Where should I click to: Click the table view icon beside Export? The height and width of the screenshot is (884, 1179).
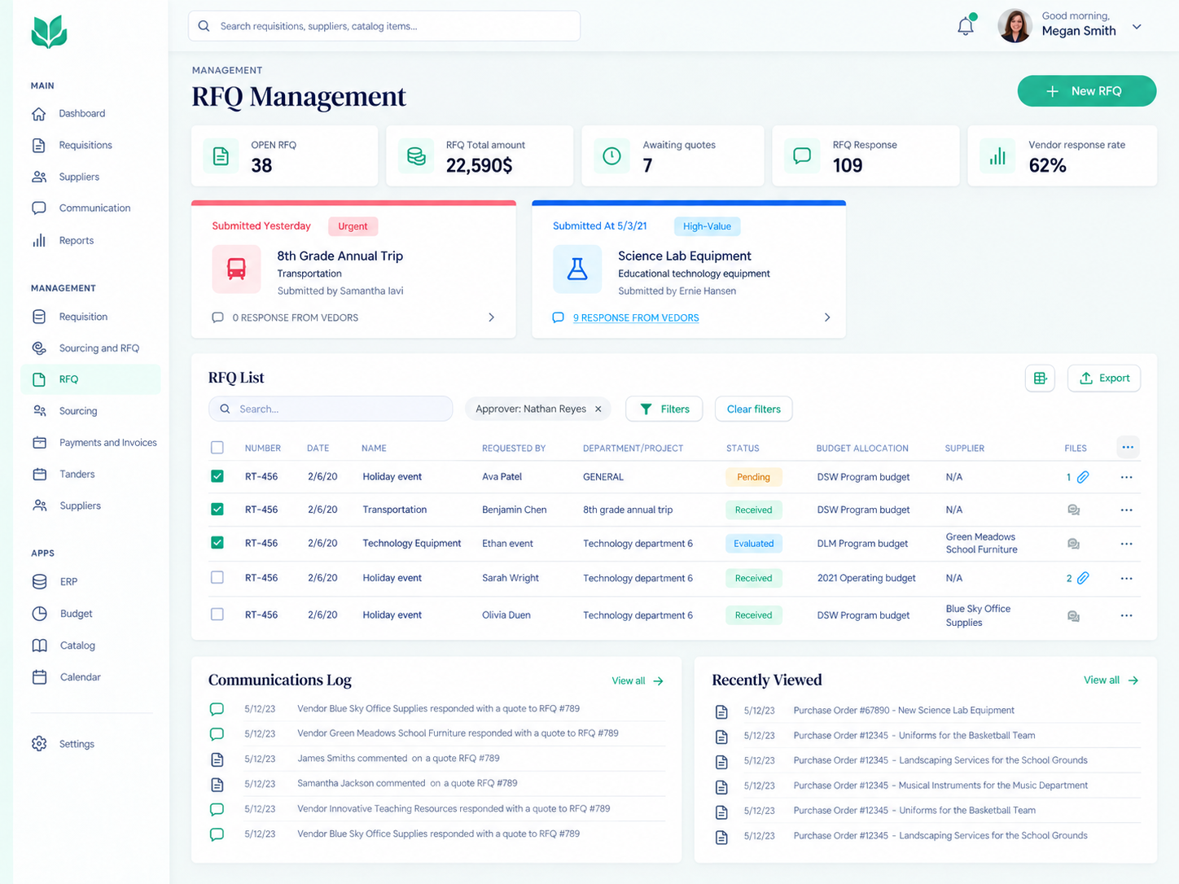[1040, 378]
